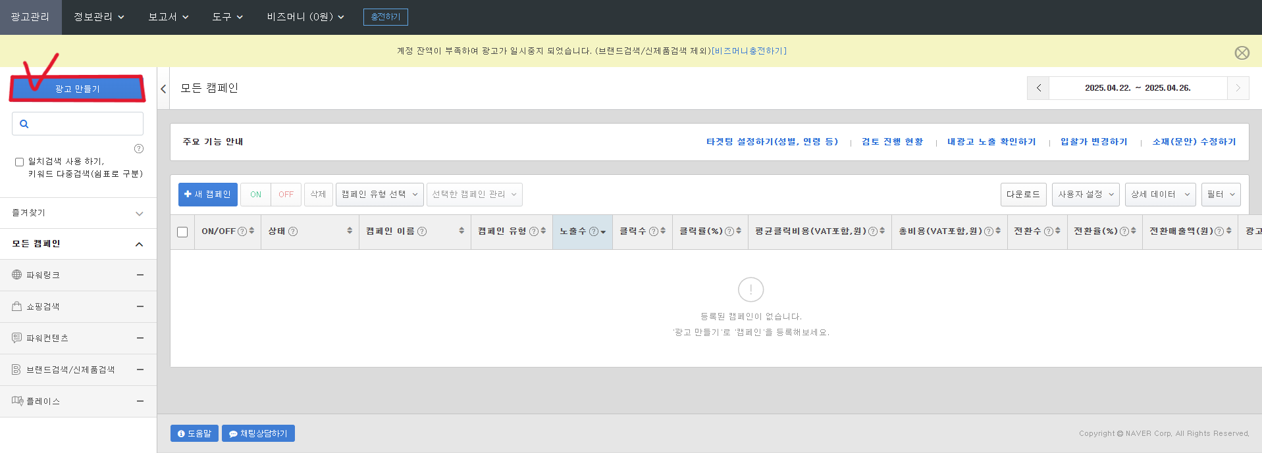The width and height of the screenshot is (1262, 453).
Task: Enable the 일치검색 사용 하기 checkbox
Action: coord(19,162)
